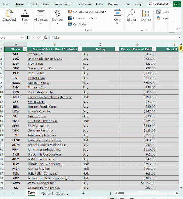Expand the Name Box dropdown
The width and height of the screenshot is (183, 199).
coord(22,38)
